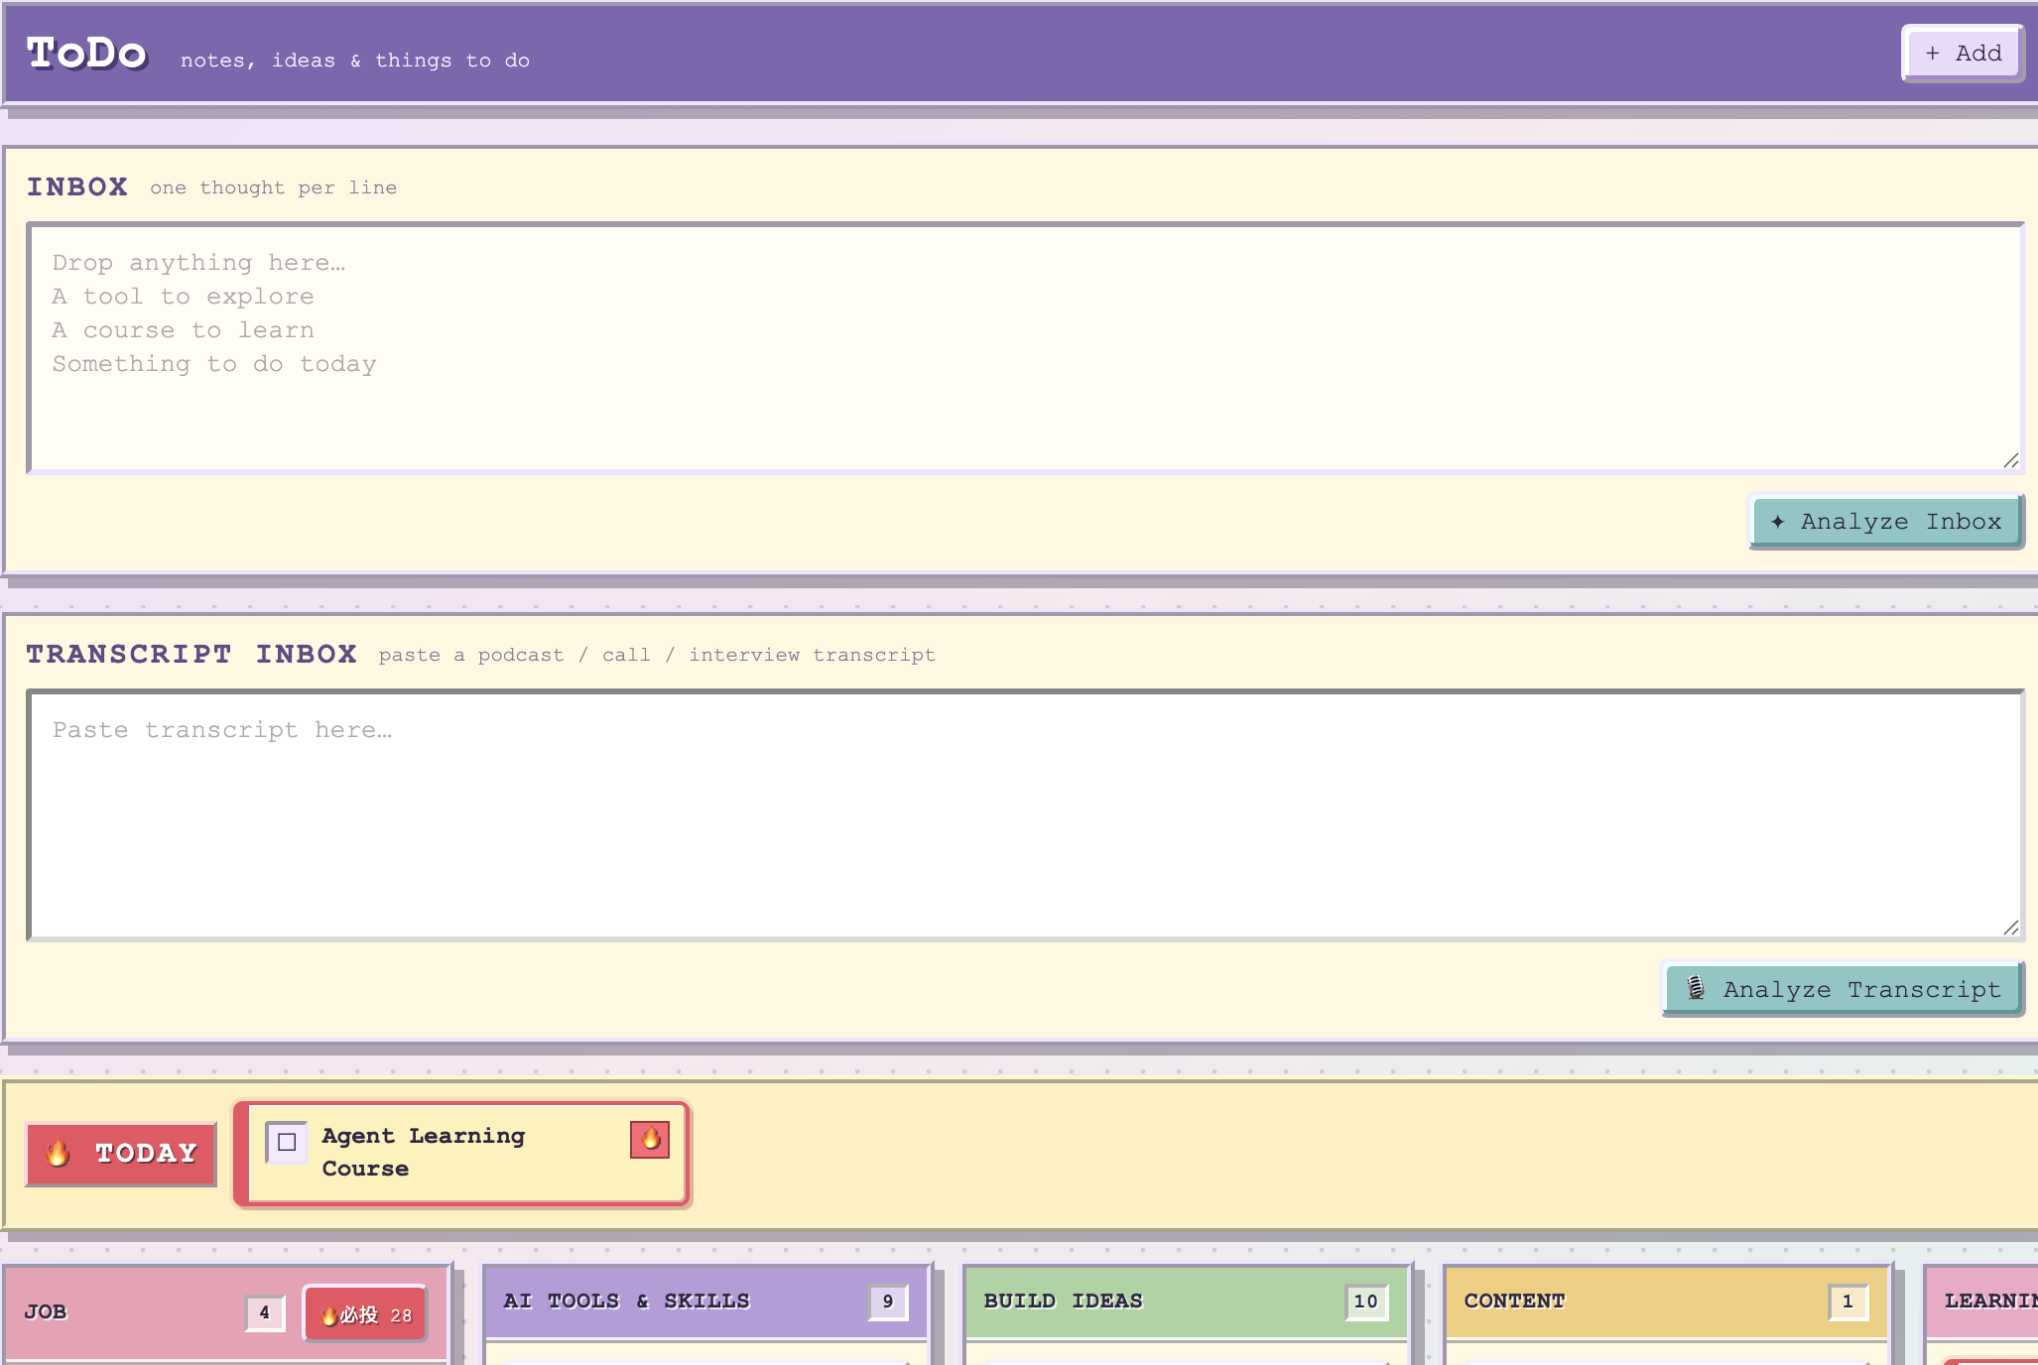
Task: Open Agent Learning Course task title
Action: (x=424, y=1152)
